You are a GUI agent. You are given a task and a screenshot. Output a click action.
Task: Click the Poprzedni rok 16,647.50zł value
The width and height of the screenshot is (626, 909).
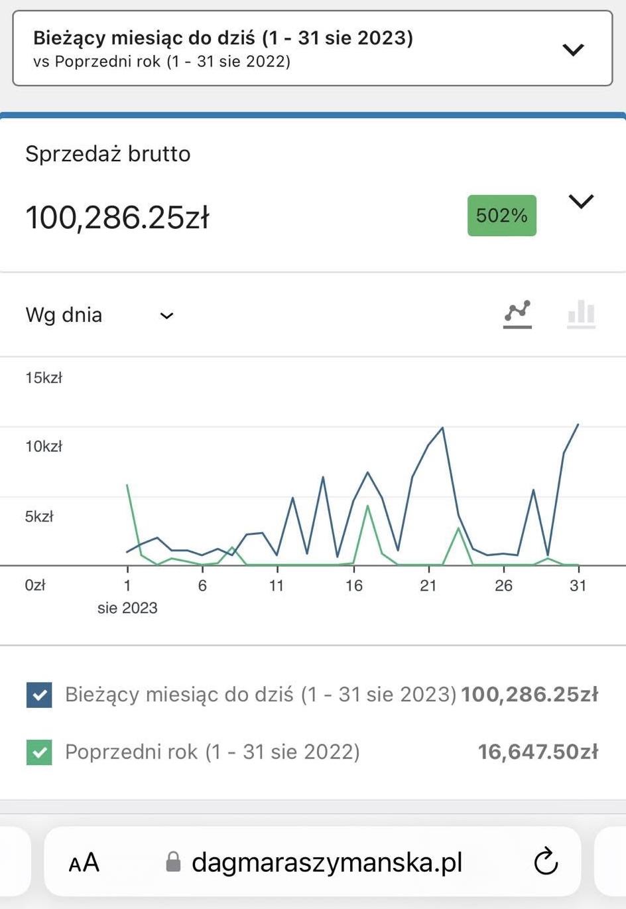tap(538, 751)
